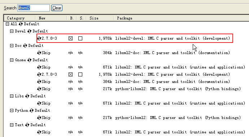Click the cycle icon beside Libs category
This screenshot has height=137, width=249.
coord(27,96)
